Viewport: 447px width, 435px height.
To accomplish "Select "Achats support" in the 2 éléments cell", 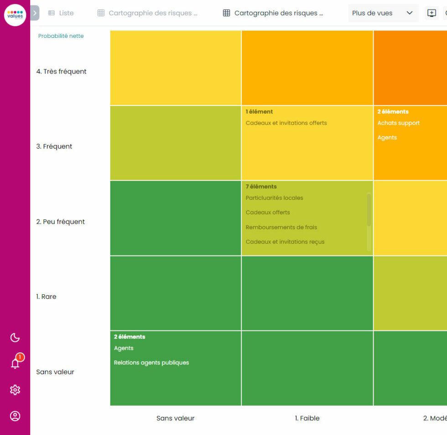I will (399, 123).
